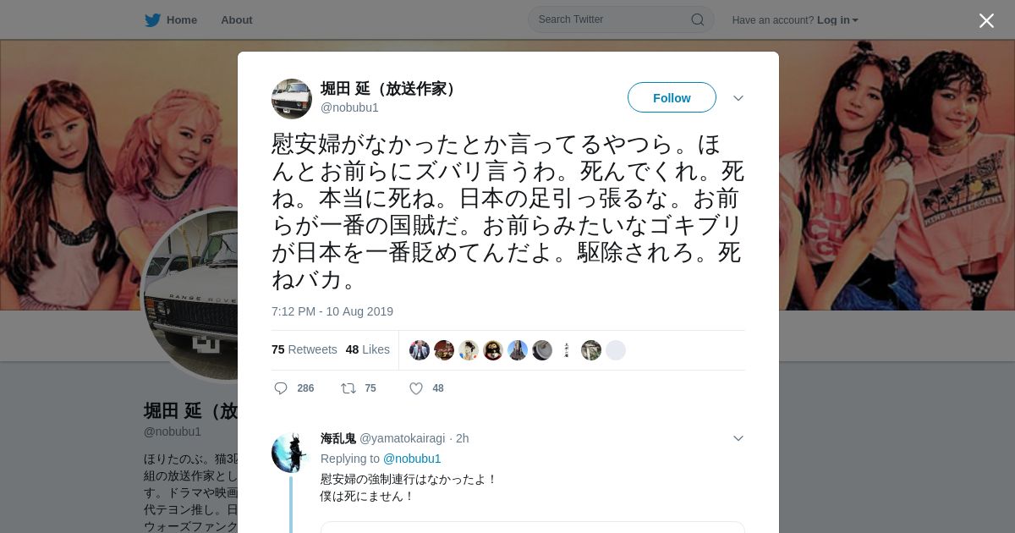View the 75 Retweets list
The image size is (1015, 533).
[x=304, y=349]
